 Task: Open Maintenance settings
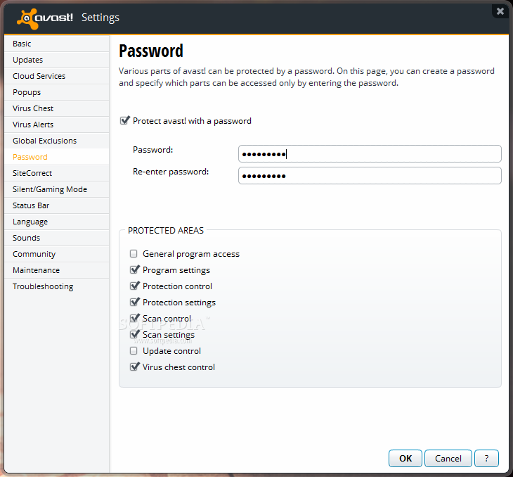(x=57, y=270)
